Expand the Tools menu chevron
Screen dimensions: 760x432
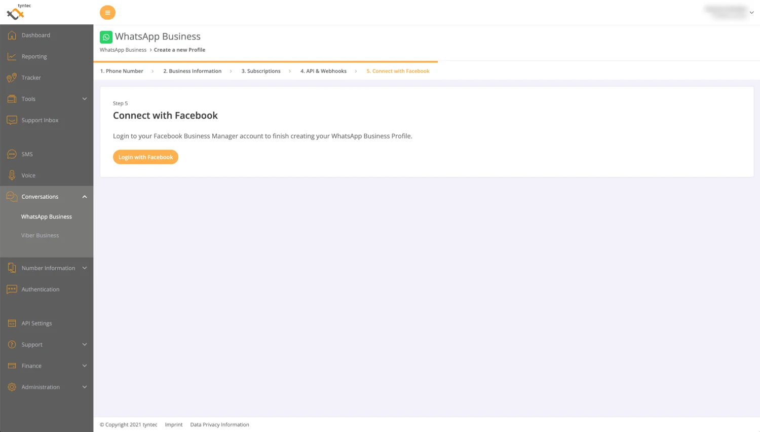[85, 99]
